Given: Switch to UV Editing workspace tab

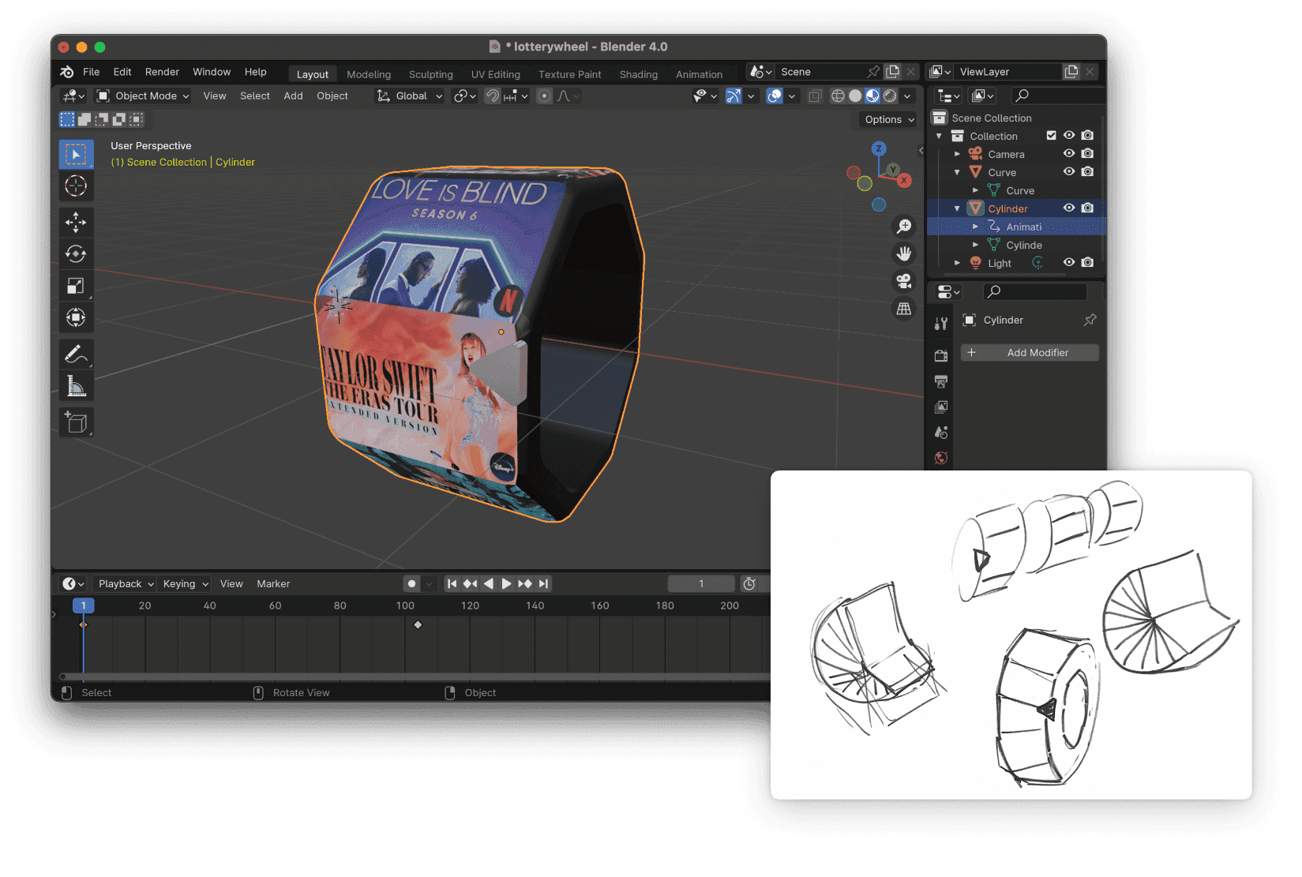Looking at the screenshot, I should pos(496,74).
